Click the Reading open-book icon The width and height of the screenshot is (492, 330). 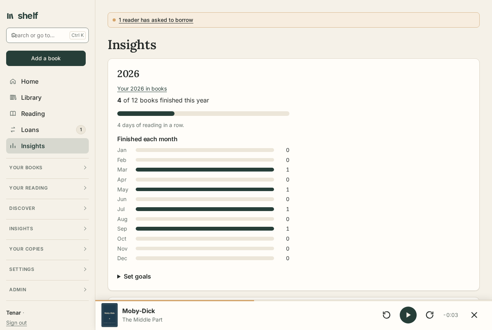click(x=13, y=114)
